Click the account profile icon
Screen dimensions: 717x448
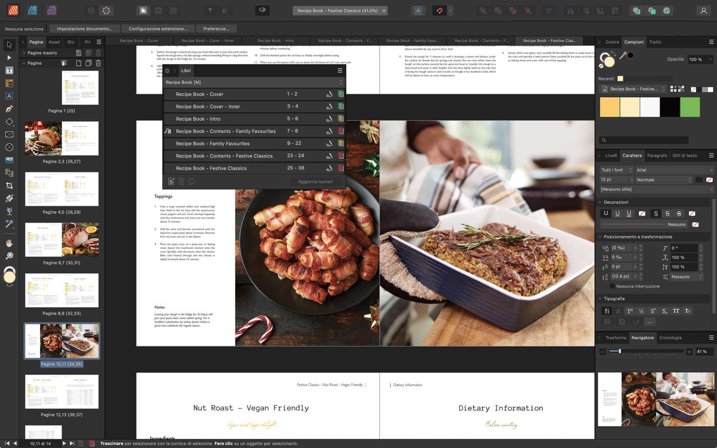pos(704,10)
